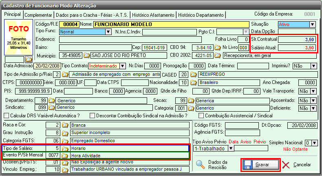322x176 pixels.
Task: Click the Cancelar button label
Action: click(302, 165)
